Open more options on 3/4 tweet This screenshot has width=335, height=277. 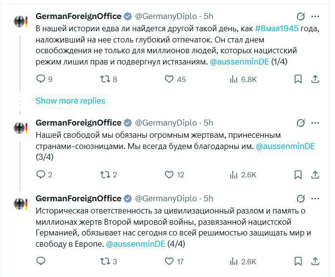coord(316,123)
